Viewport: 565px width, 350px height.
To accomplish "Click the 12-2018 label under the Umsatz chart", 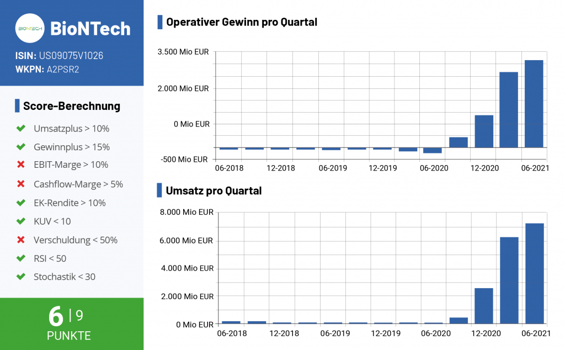I will [284, 333].
